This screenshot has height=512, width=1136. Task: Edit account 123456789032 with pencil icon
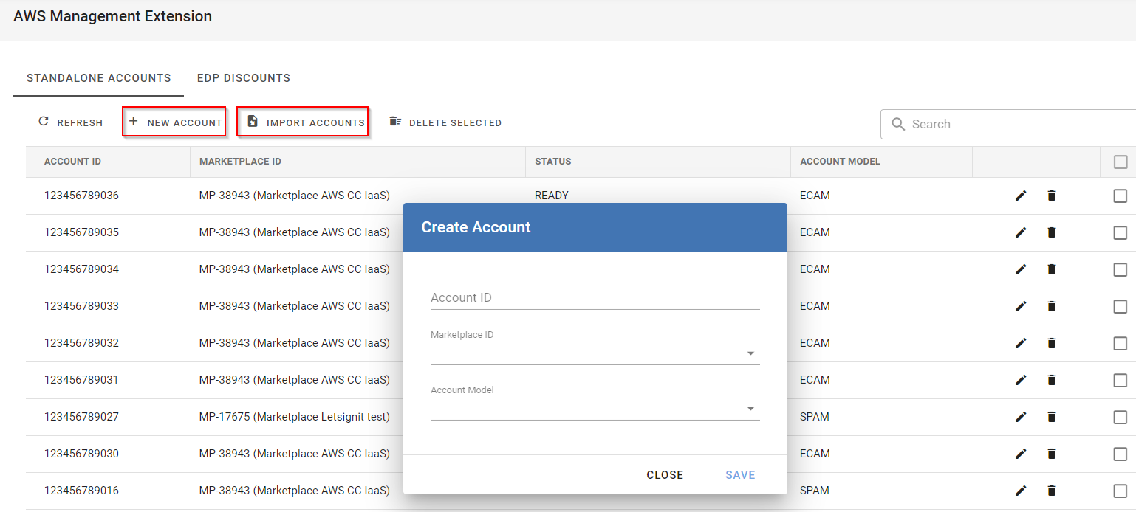(1021, 343)
